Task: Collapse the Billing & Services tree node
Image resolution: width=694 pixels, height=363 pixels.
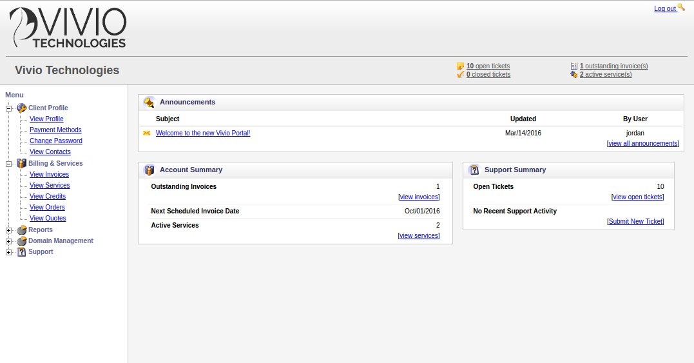Action: (8, 164)
